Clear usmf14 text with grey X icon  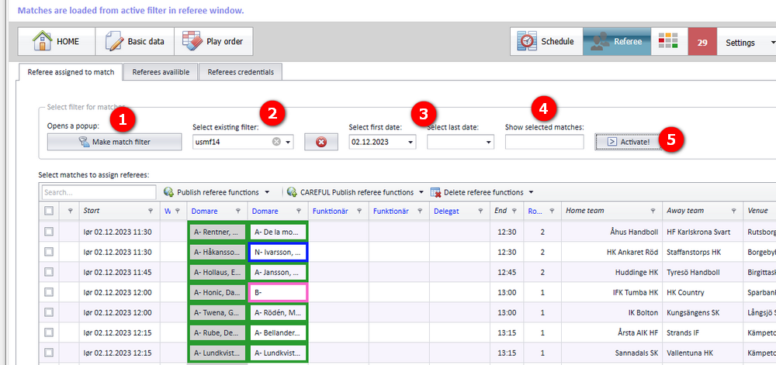click(277, 142)
